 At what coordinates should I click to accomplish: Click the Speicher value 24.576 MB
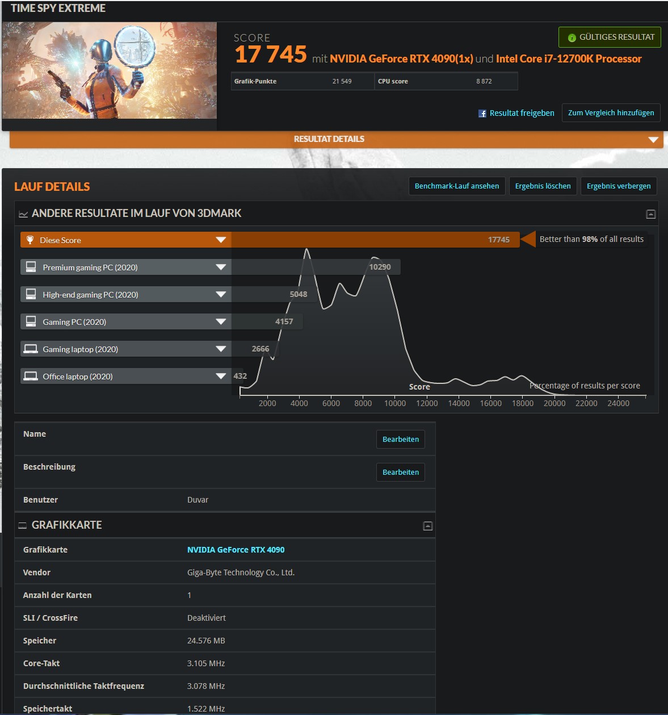click(x=206, y=641)
